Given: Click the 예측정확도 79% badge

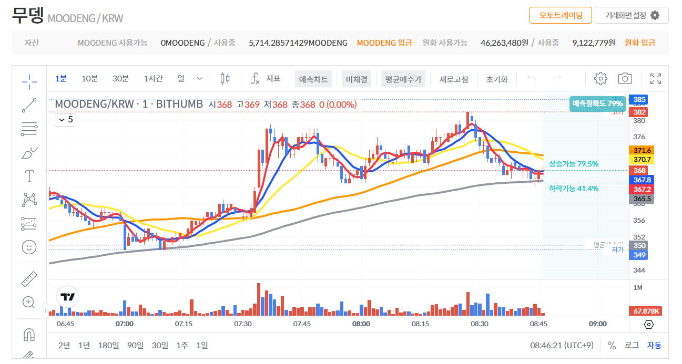Looking at the screenshot, I should click(x=597, y=103).
